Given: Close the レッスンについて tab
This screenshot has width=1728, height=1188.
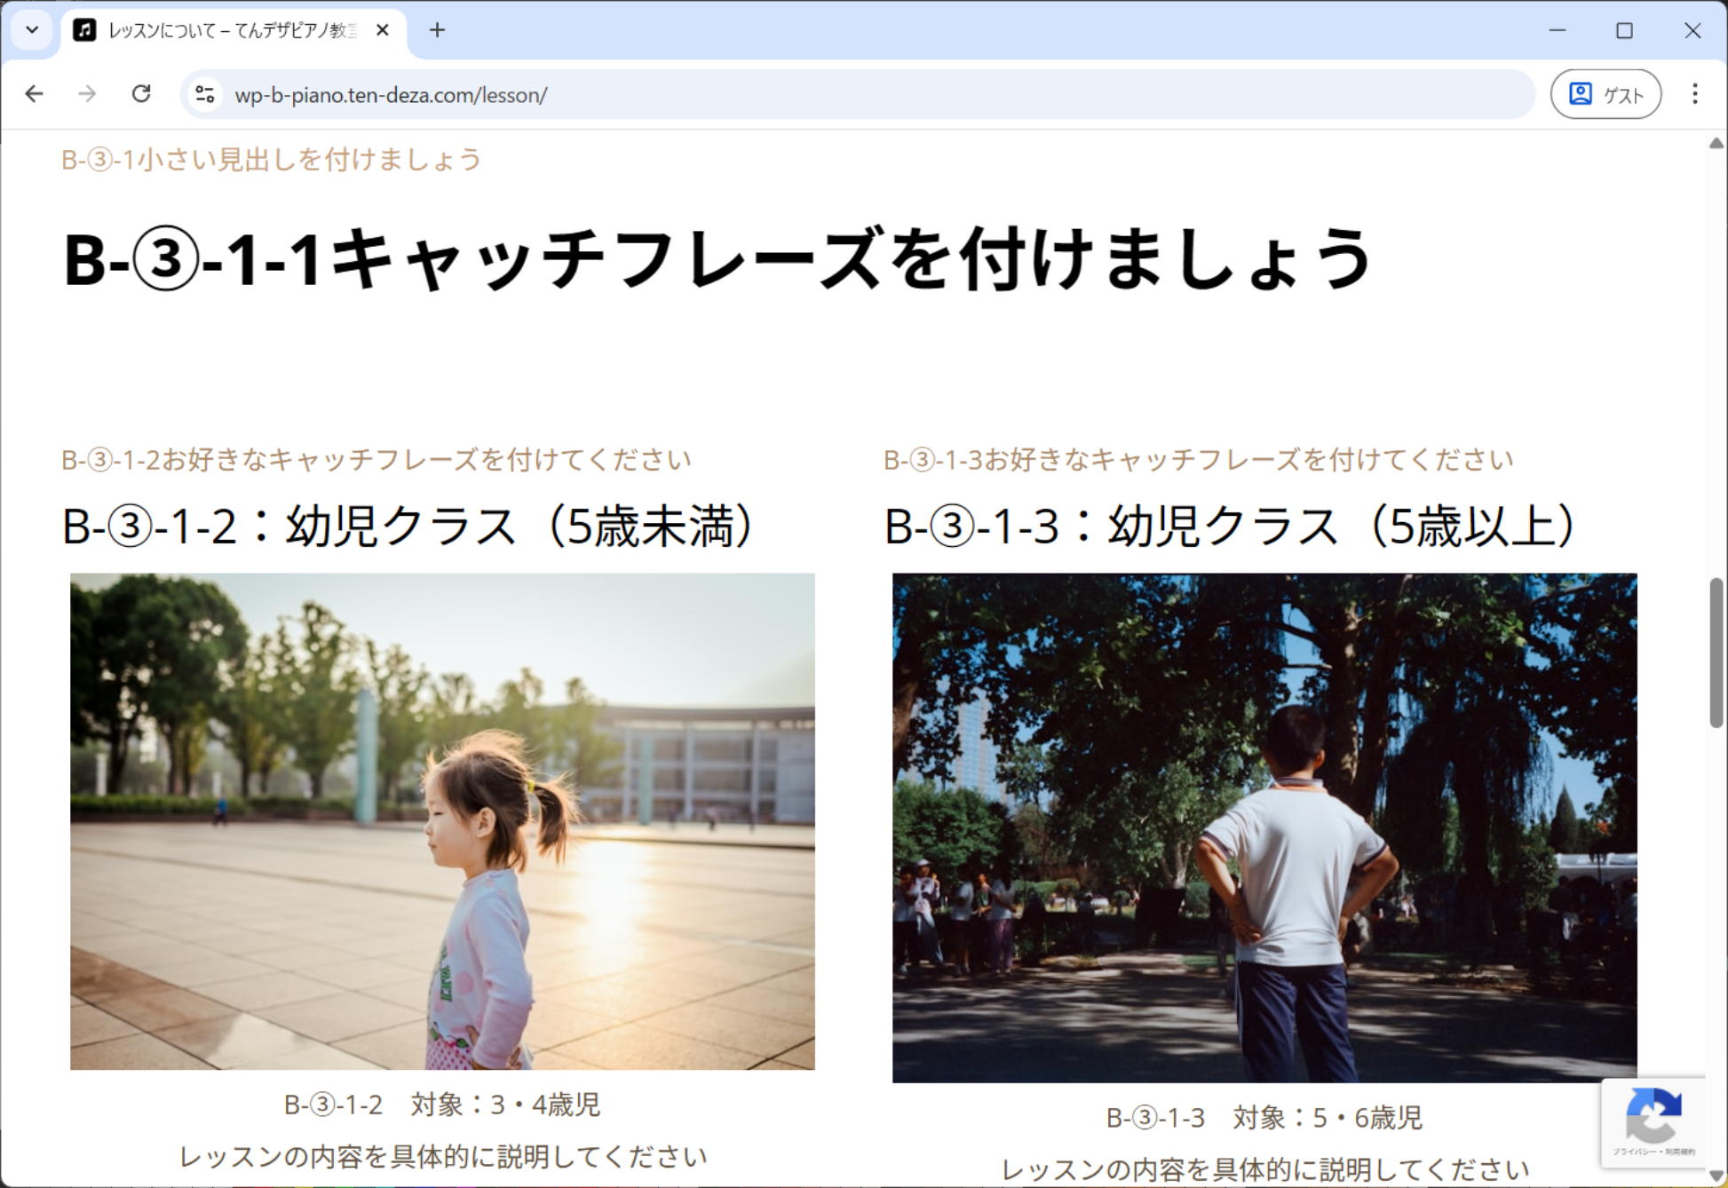Looking at the screenshot, I should (x=383, y=30).
